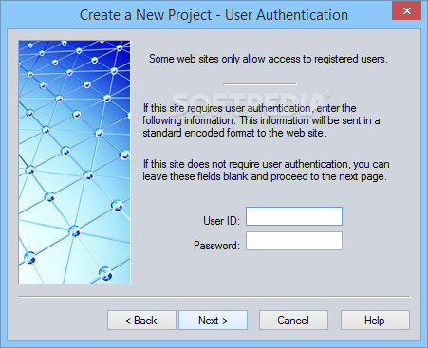Click paragraph "If this site does not require"

[266, 171]
